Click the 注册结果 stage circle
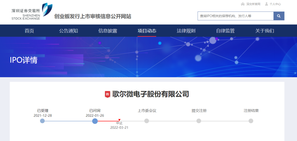This screenshot has width=297, height=141. [251, 121]
